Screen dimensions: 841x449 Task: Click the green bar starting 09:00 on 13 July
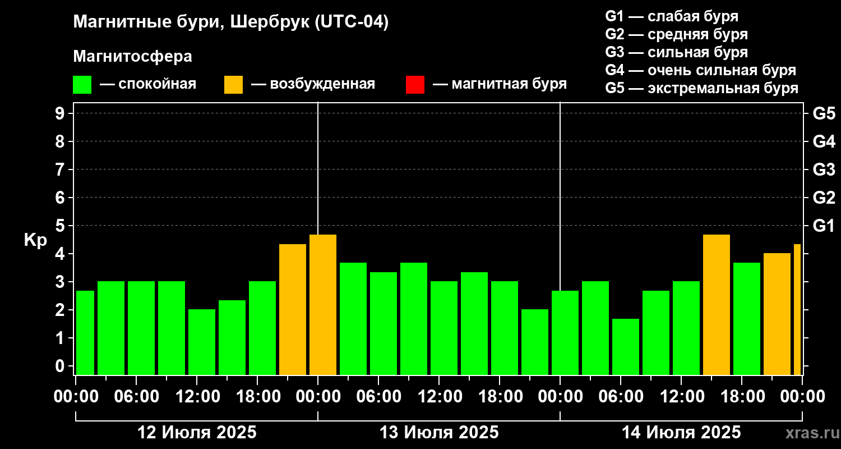tap(414, 319)
